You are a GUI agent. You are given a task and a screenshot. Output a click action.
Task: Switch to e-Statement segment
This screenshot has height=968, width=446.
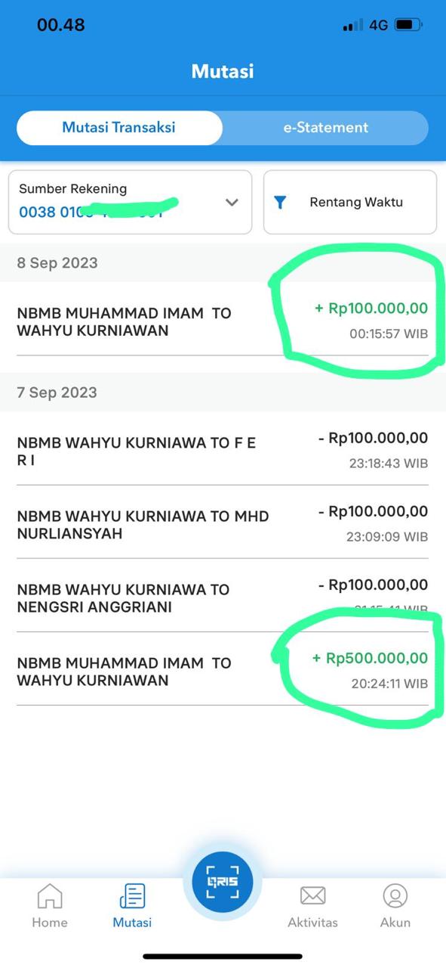(326, 128)
